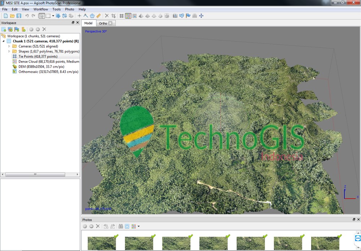Click the New document toolbar icon
This screenshot has width=361, height=251.
(x=6, y=16)
